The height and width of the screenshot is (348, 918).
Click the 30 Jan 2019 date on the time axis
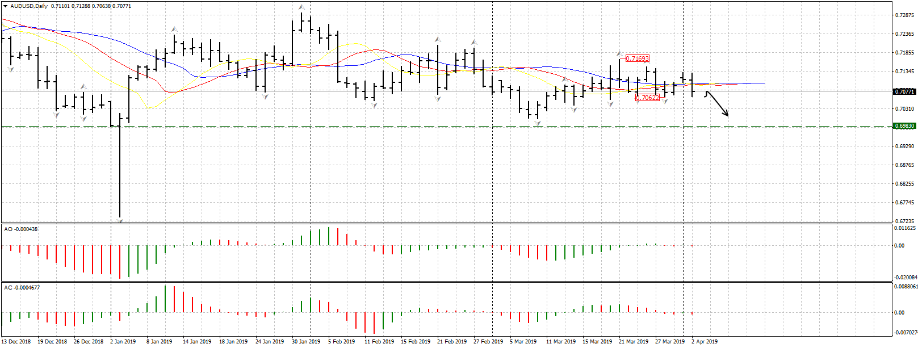(305, 342)
